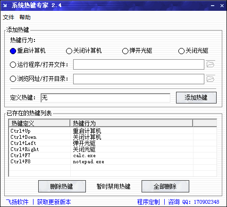Image resolution: width=227 pixels, height=207 pixels.
Task: Select the Ctrl+F7 hotkey row
Action: [113, 155]
